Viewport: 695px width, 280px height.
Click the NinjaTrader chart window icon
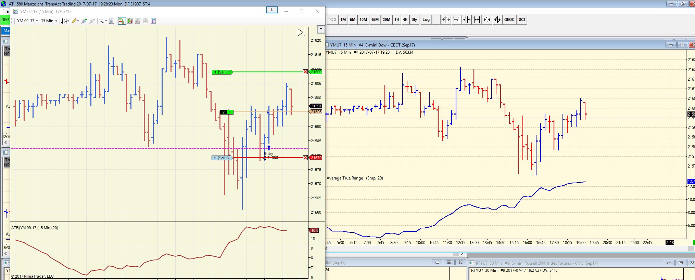(16, 11)
